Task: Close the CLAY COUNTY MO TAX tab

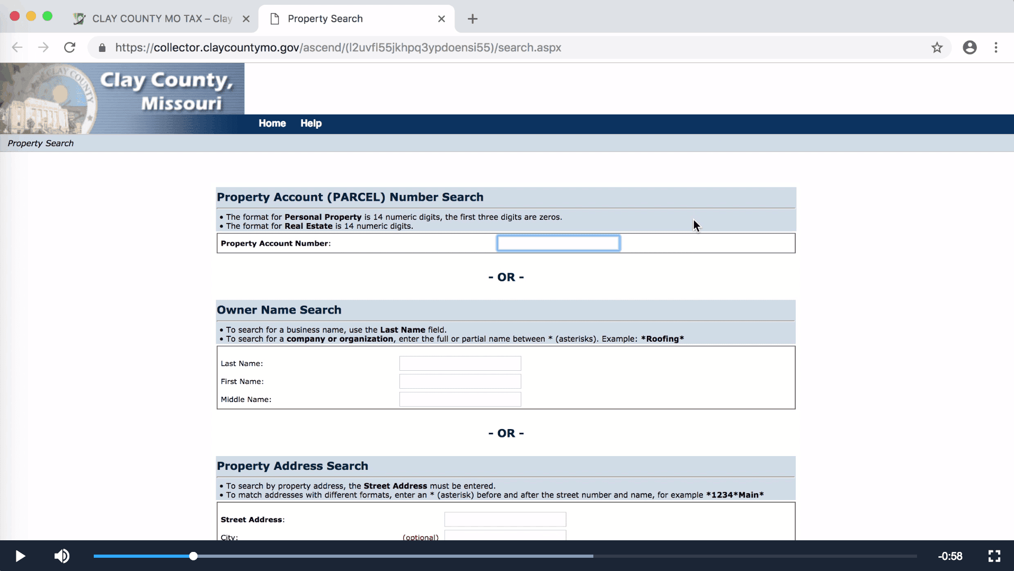Action: pyautogui.click(x=246, y=19)
